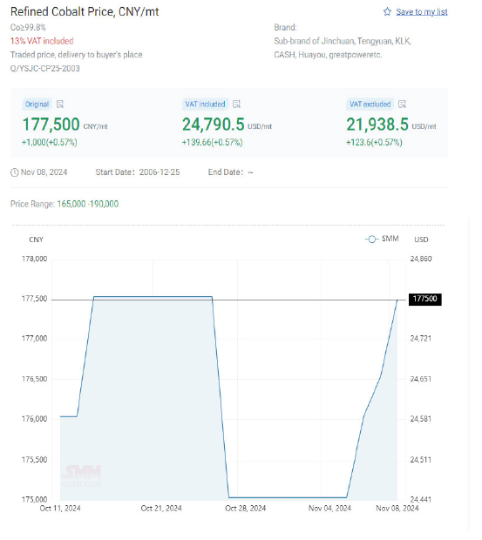Click the Q/YSJC-CP25-2003 standard code

[44, 69]
